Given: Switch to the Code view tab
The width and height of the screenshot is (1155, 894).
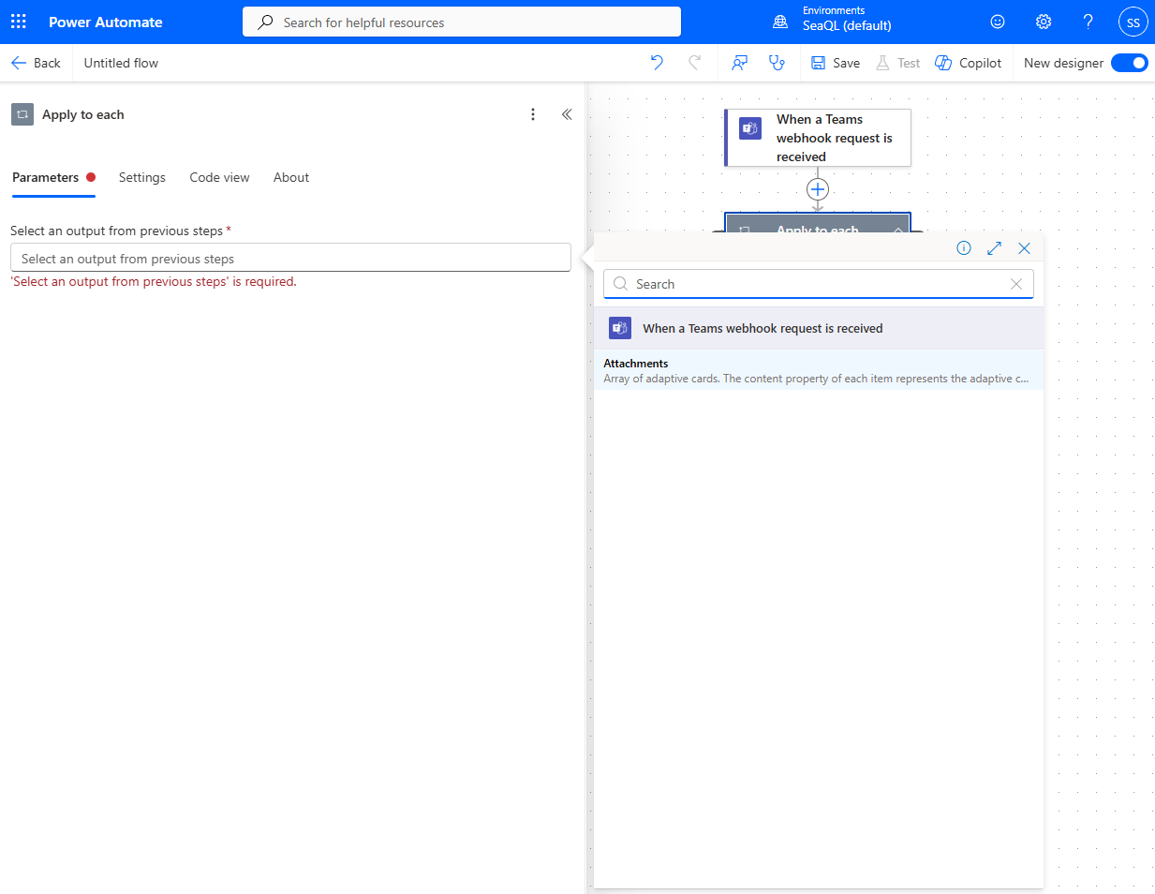Looking at the screenshot, I should (219, 177).
